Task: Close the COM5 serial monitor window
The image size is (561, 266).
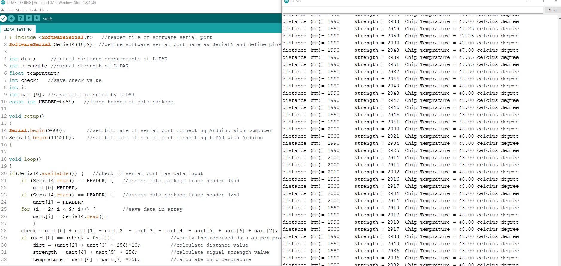Action: click(556, 1)
